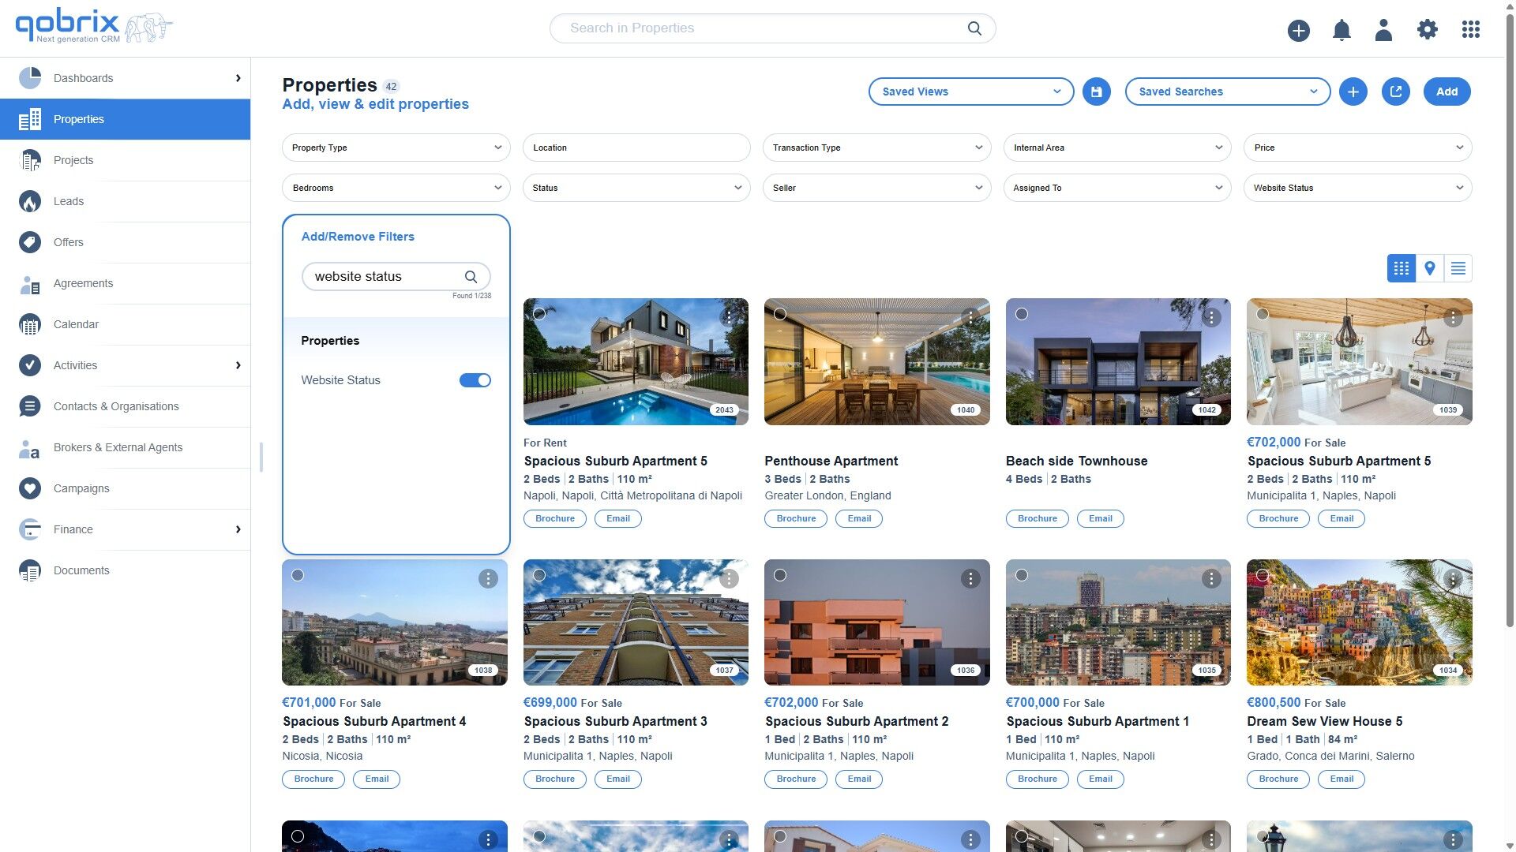Expand the Property Type dropdown
This screenshot has height=852, width=1516.
pos(396,148)
